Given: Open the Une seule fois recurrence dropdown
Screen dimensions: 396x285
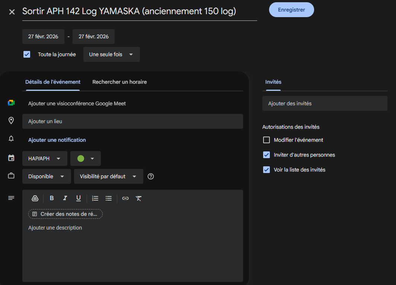Looking at the screenshot, I should point(111,54).
